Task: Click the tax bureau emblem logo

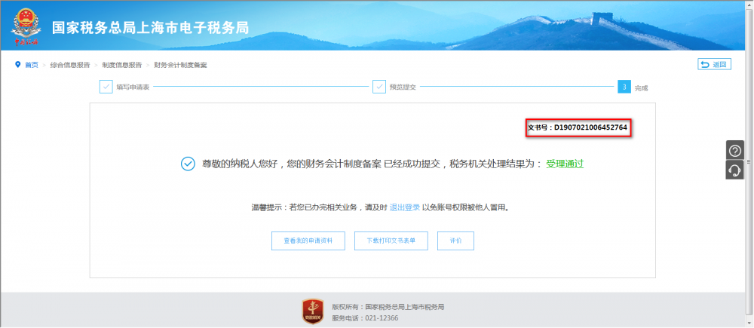Action: (26, 26)
